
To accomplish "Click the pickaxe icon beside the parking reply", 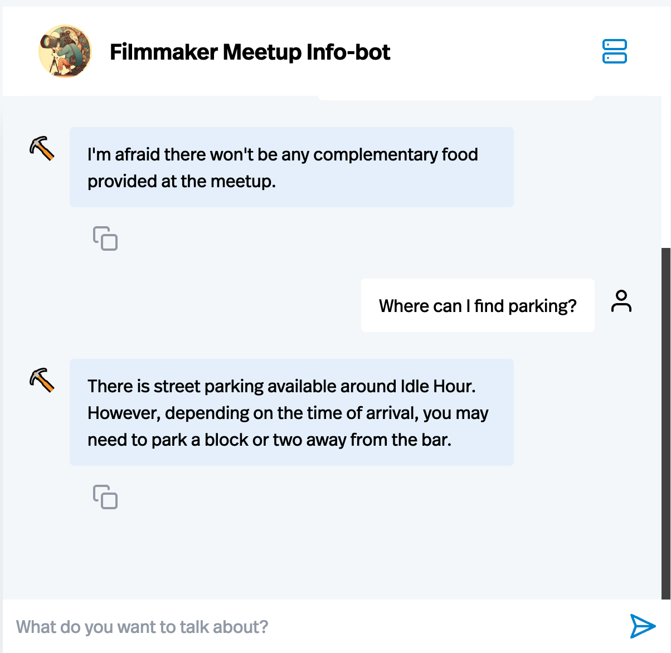I will pos(42,380).
